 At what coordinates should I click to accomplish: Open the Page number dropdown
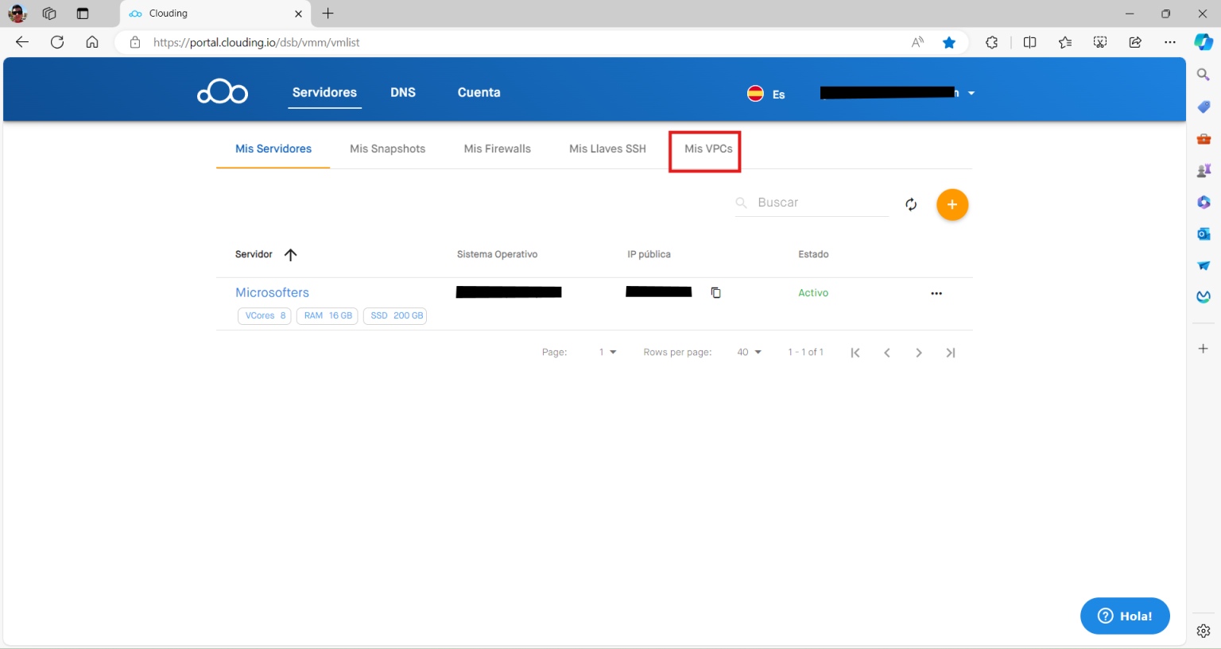click(608, 352)
